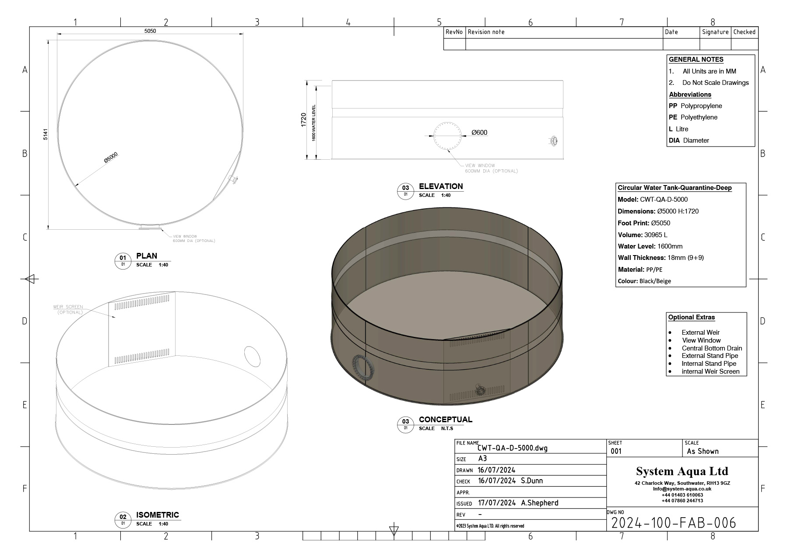This screenshot has width=788, height=557.
Task: Select file name CWT-QA-D-5000.dwg
Action: point(512,448)
